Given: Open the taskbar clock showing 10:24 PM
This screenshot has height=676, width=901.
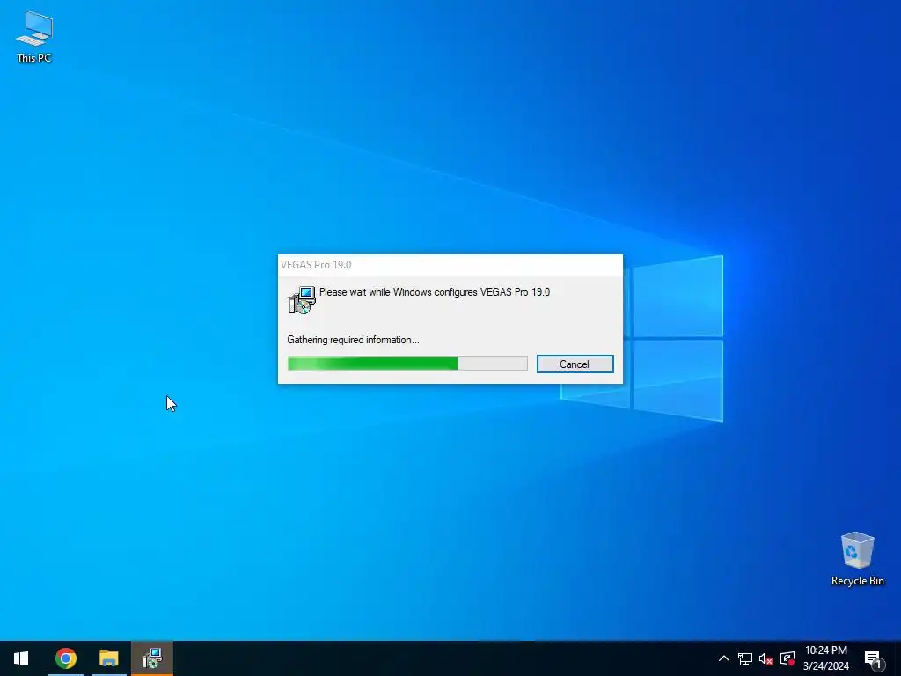Looking at the screenshot, I should coord(825,658).
